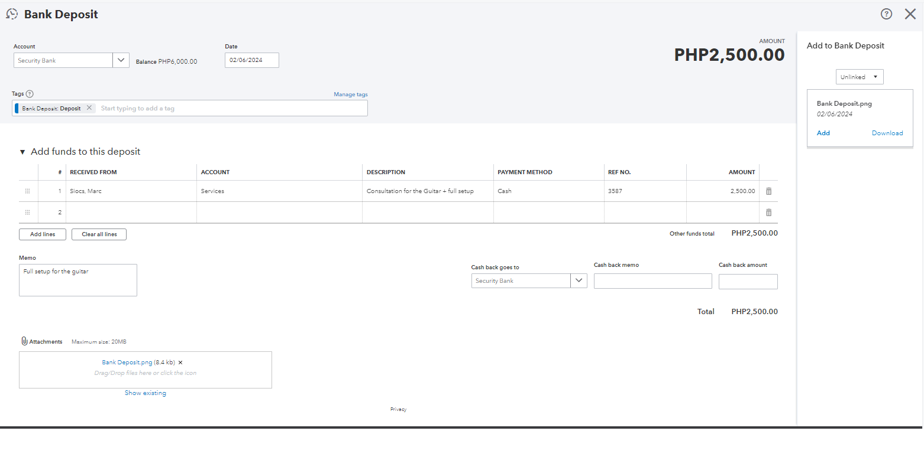Click Add link on Bank Deposit.png card
This screenshot has width=924, height=457.
pyautogui.click(x=823, y=133)
